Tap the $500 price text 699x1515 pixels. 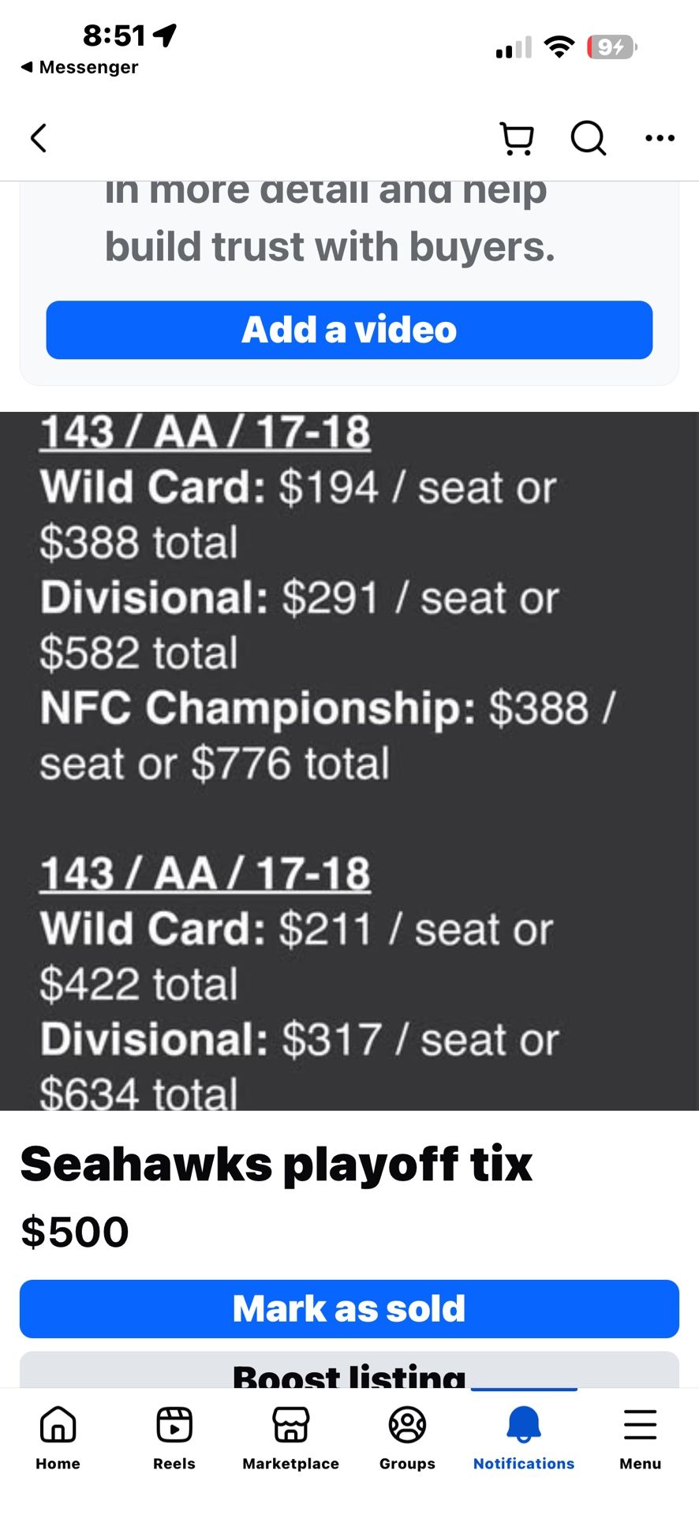pyautogui.click(x=74, y=1229)
